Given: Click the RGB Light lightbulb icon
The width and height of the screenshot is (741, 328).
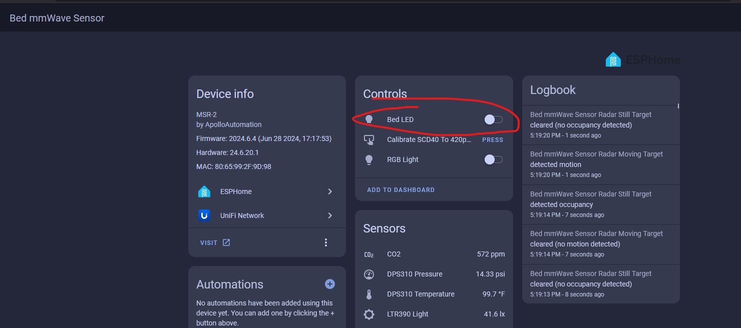Looking at the screenshot, I should coord(369,159).
